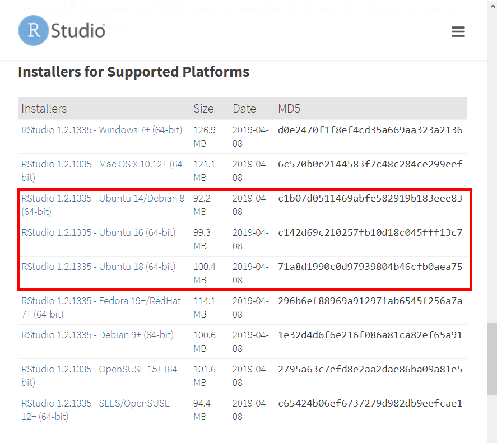The height and width of the screenshot is (443, 497).
Task: Click the Date column header
Action: click(x=244, y=108)
